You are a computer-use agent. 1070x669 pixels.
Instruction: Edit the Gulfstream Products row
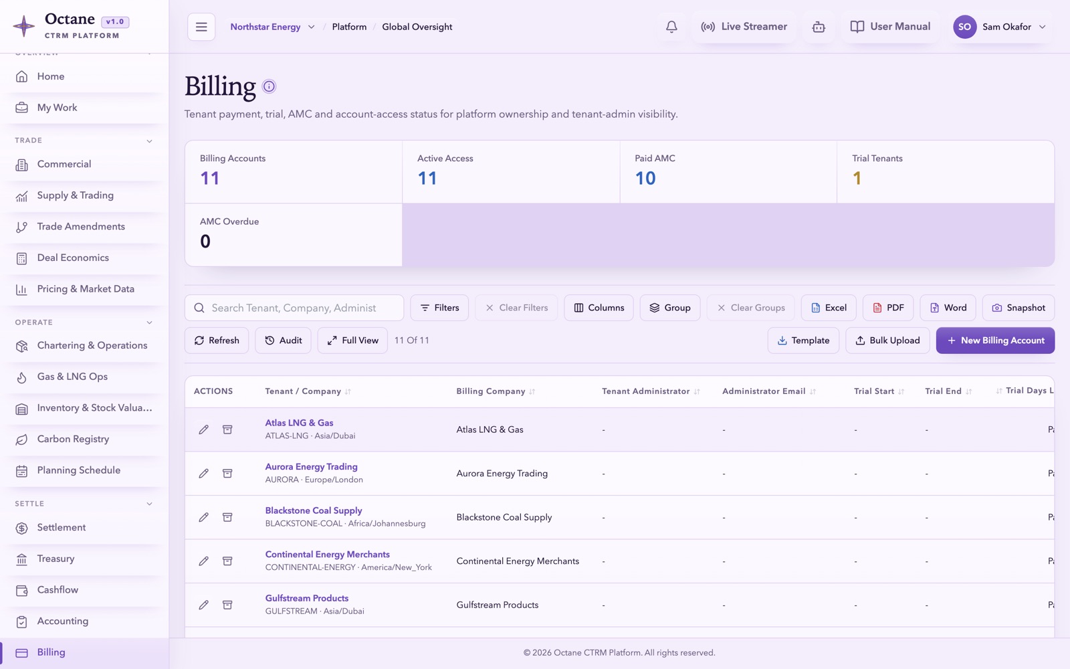204,605
